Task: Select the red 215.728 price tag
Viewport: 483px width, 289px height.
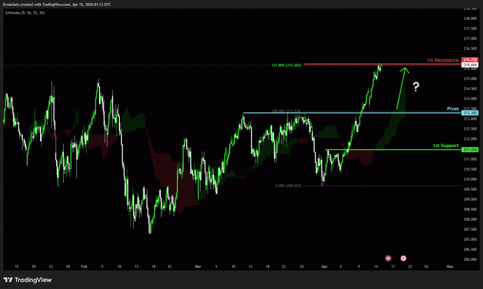Action: [470, 60]
